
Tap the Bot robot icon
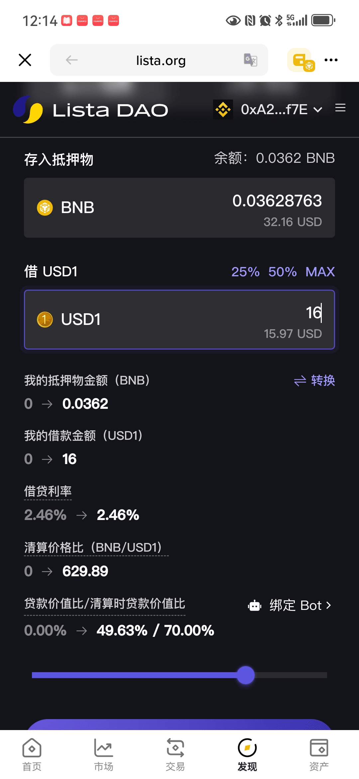point(255,605)
